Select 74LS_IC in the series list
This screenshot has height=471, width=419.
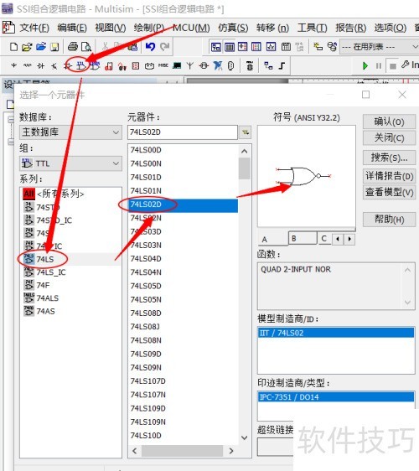coord(50,272)
